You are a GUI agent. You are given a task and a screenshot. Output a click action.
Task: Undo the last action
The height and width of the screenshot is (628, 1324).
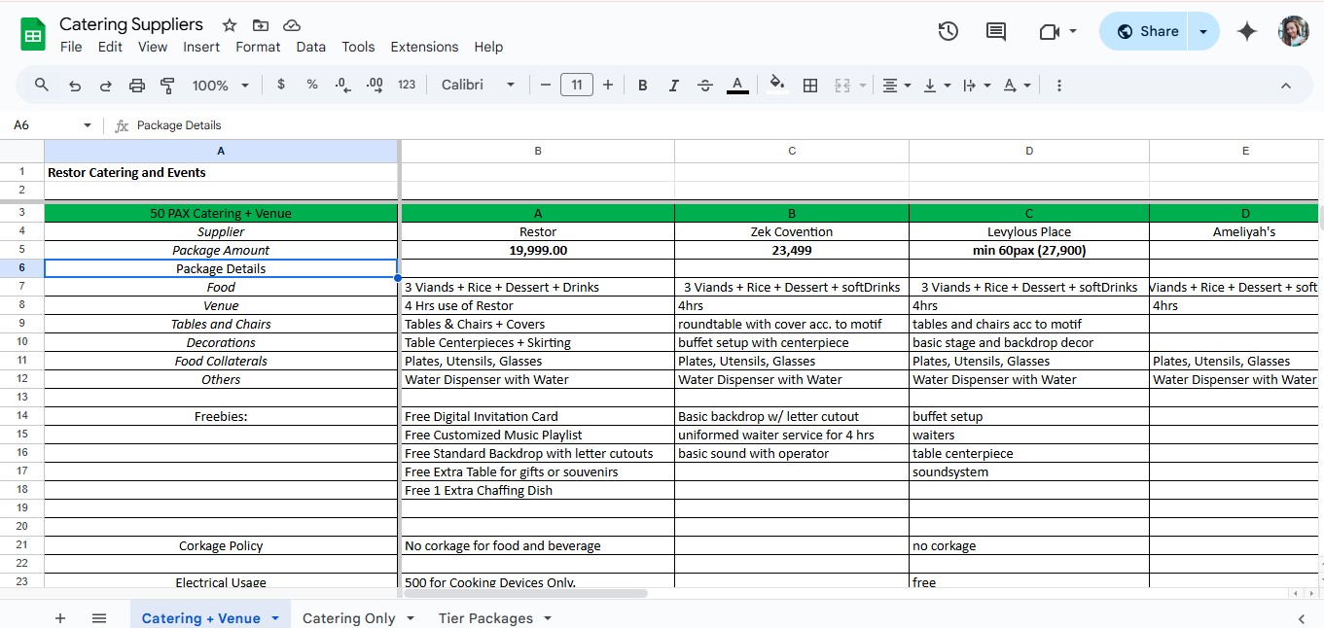pos(75,86)
